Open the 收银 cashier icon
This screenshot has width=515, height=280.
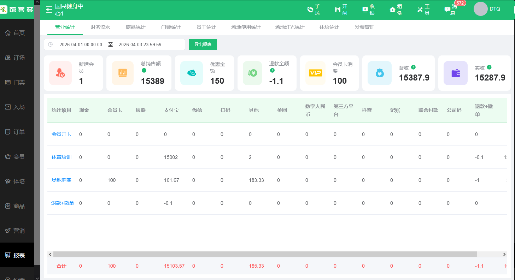pos(368,10)
